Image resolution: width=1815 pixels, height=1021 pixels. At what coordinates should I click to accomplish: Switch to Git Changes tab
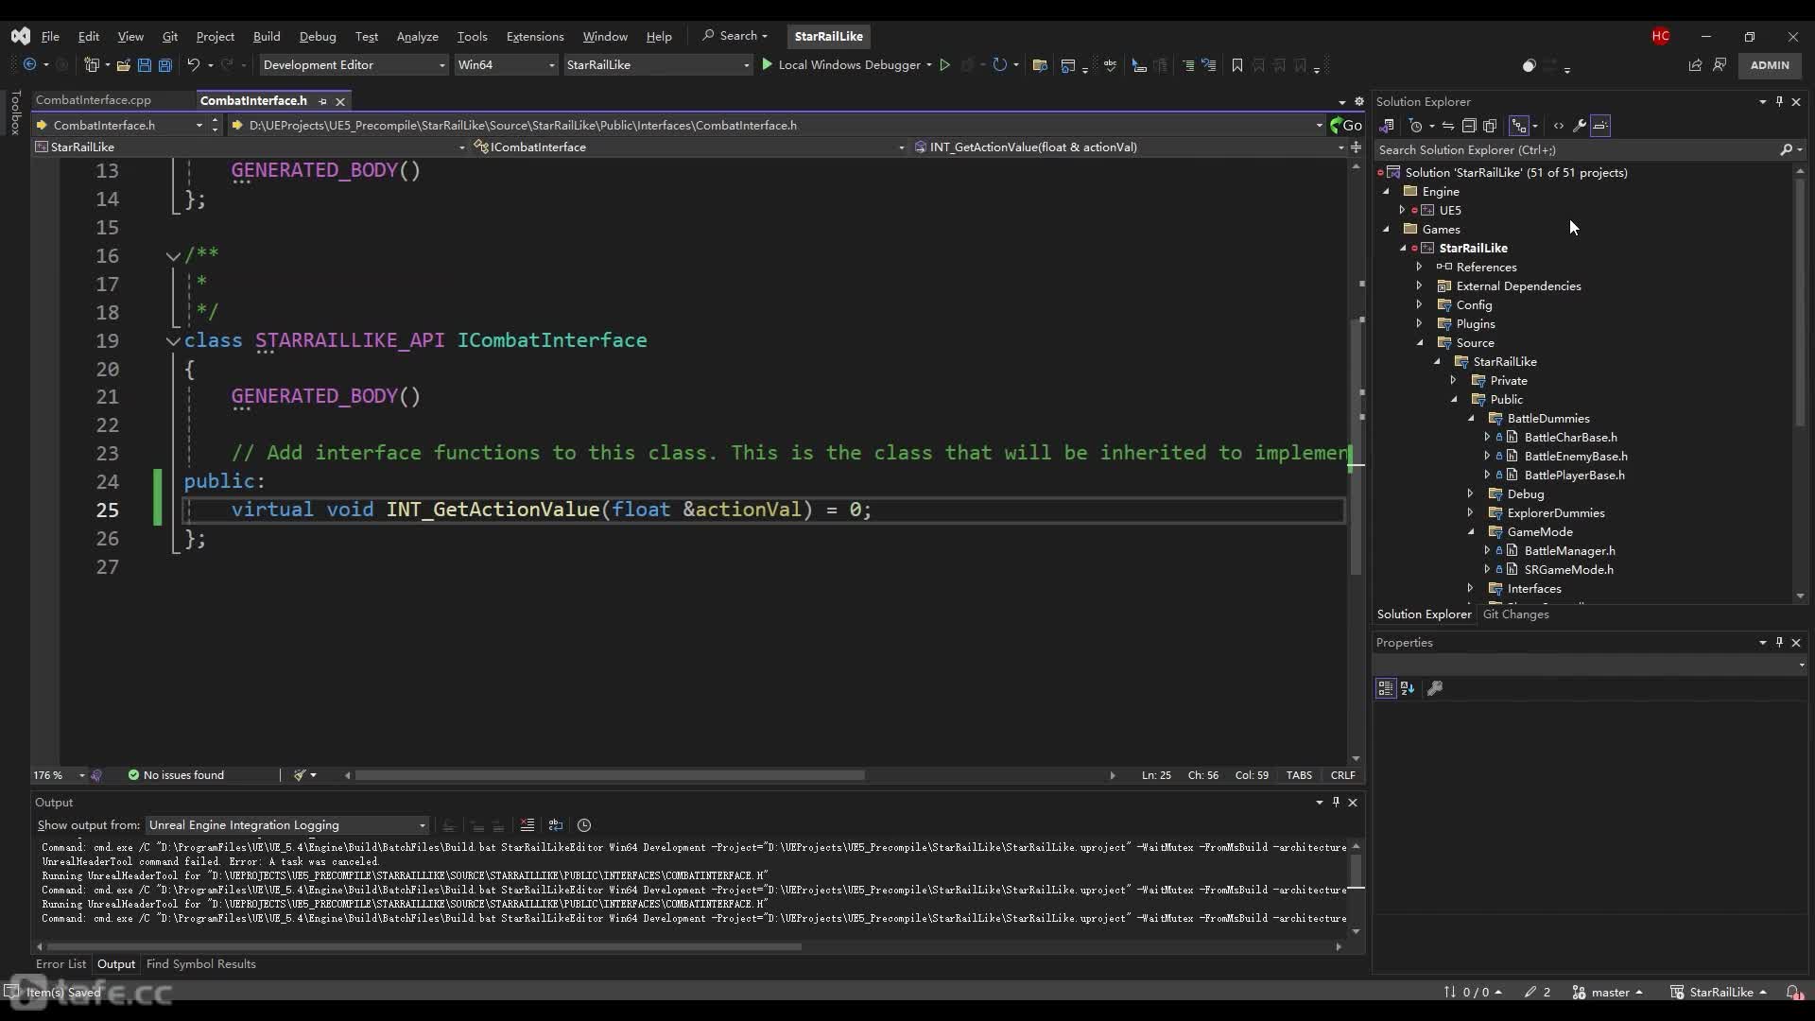(1515, 614)
